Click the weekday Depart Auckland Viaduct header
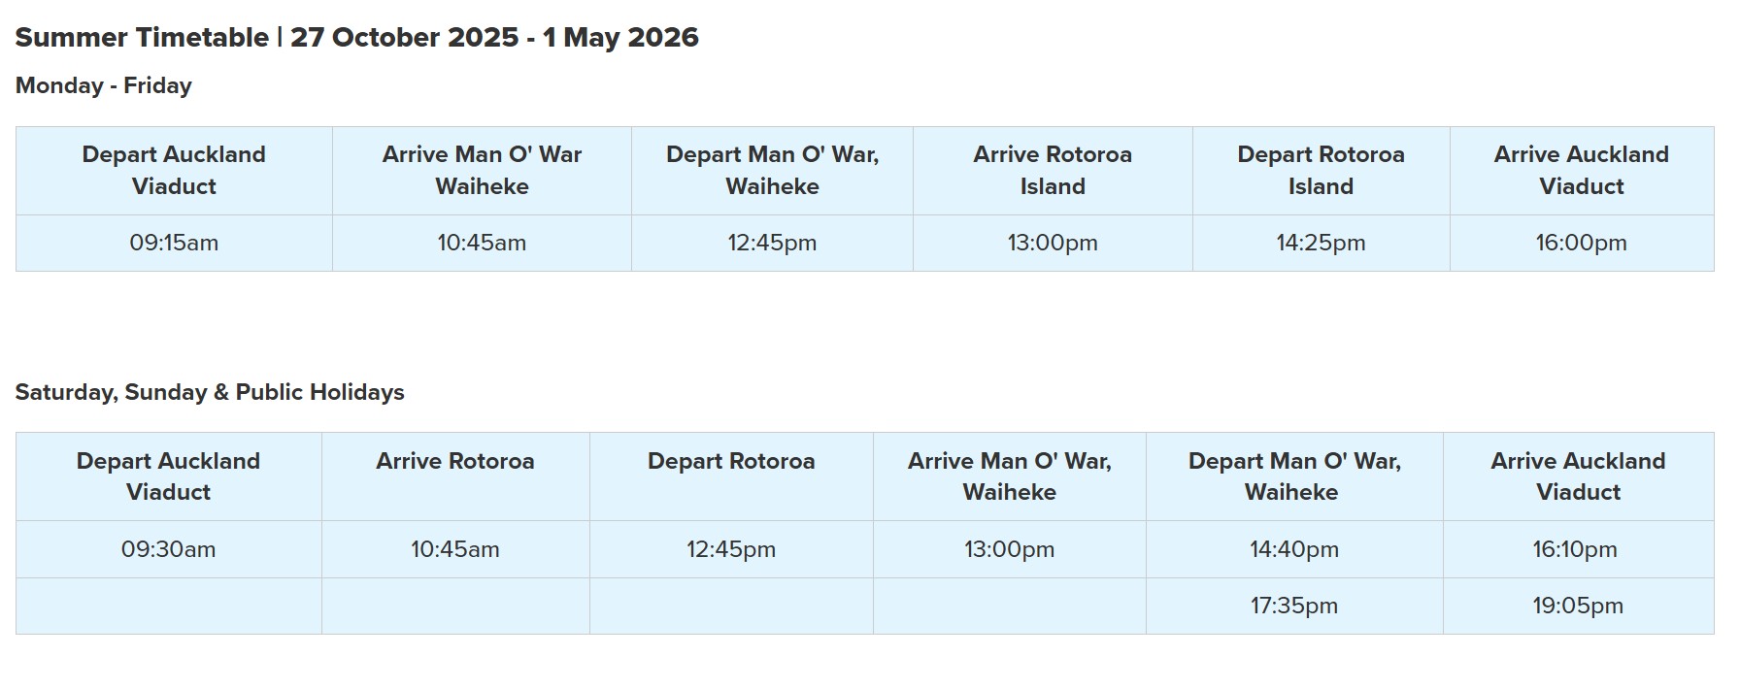 (x=174, y=170)
